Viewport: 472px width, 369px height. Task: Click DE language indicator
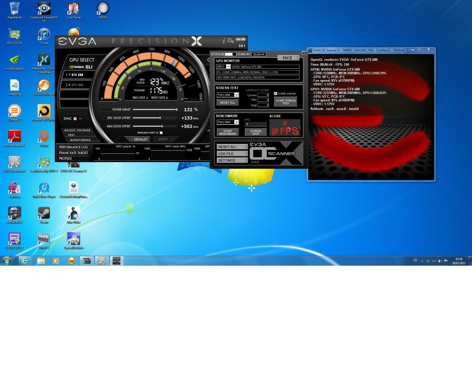point(415,260)
